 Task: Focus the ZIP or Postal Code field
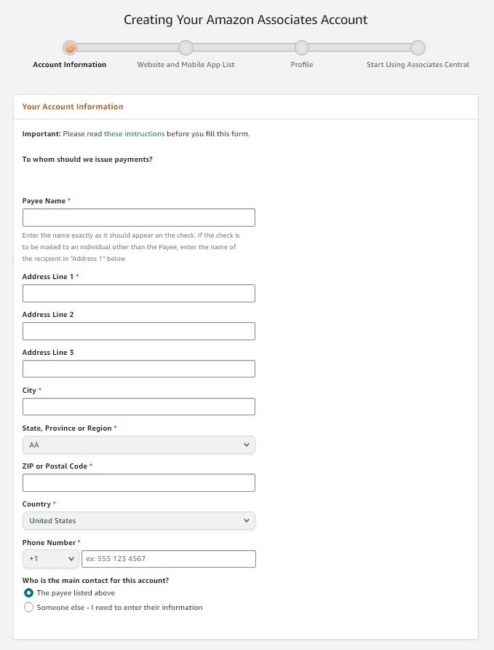(x=139, y=483)
